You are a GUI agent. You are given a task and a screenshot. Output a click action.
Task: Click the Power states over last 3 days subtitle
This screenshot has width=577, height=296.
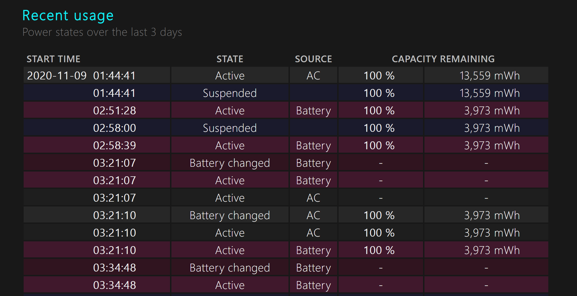click(x=102, y=32)
